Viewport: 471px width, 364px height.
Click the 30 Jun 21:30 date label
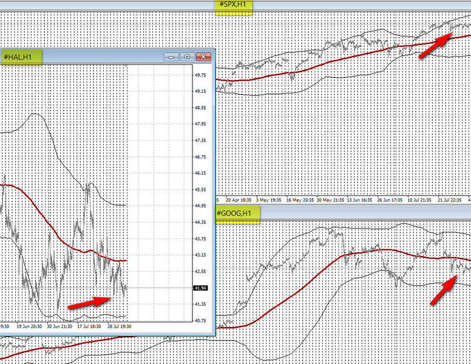[59, 326]
